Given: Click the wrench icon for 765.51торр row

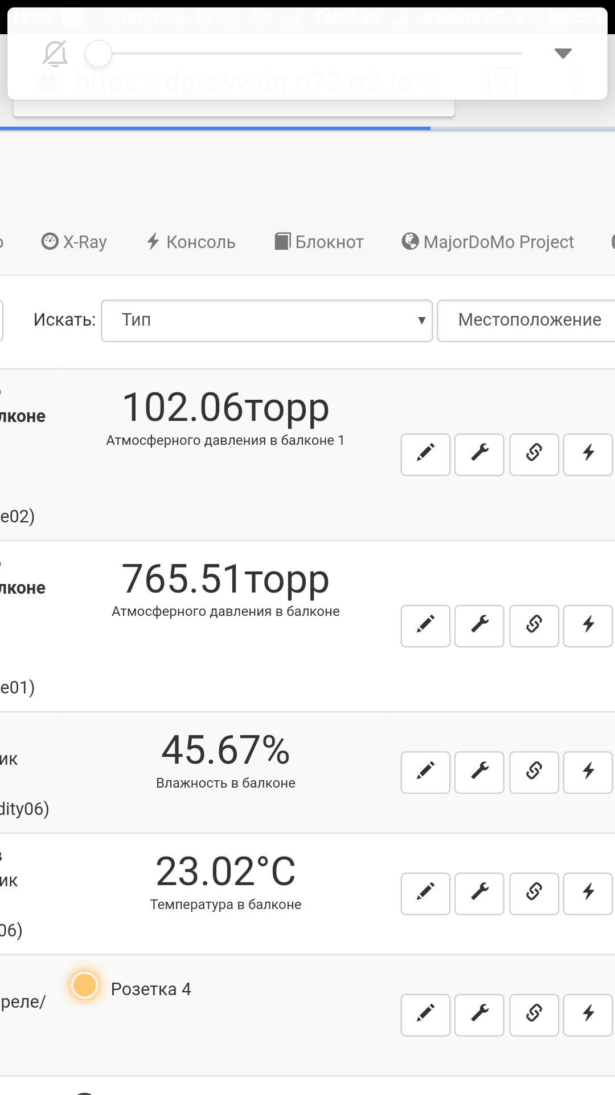Looking at the screenshot, I should [479, 626].
